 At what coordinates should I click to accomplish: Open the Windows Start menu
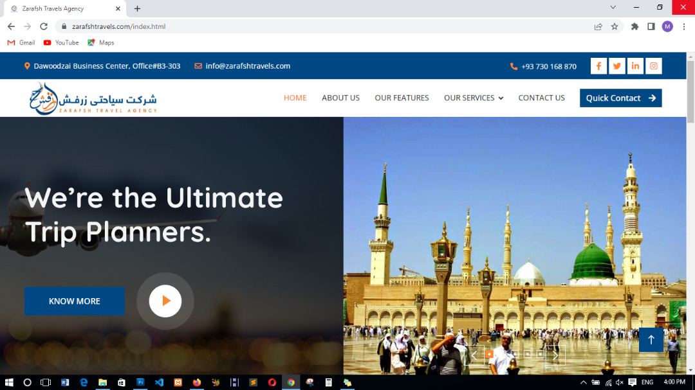coord(9,382)
